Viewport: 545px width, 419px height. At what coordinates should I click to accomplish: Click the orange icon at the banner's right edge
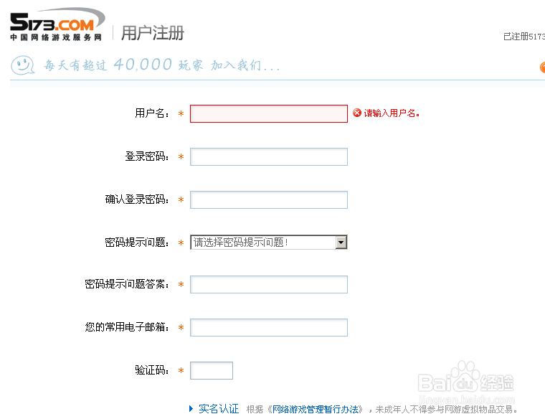pyautogui.click(x=542, y=67)
